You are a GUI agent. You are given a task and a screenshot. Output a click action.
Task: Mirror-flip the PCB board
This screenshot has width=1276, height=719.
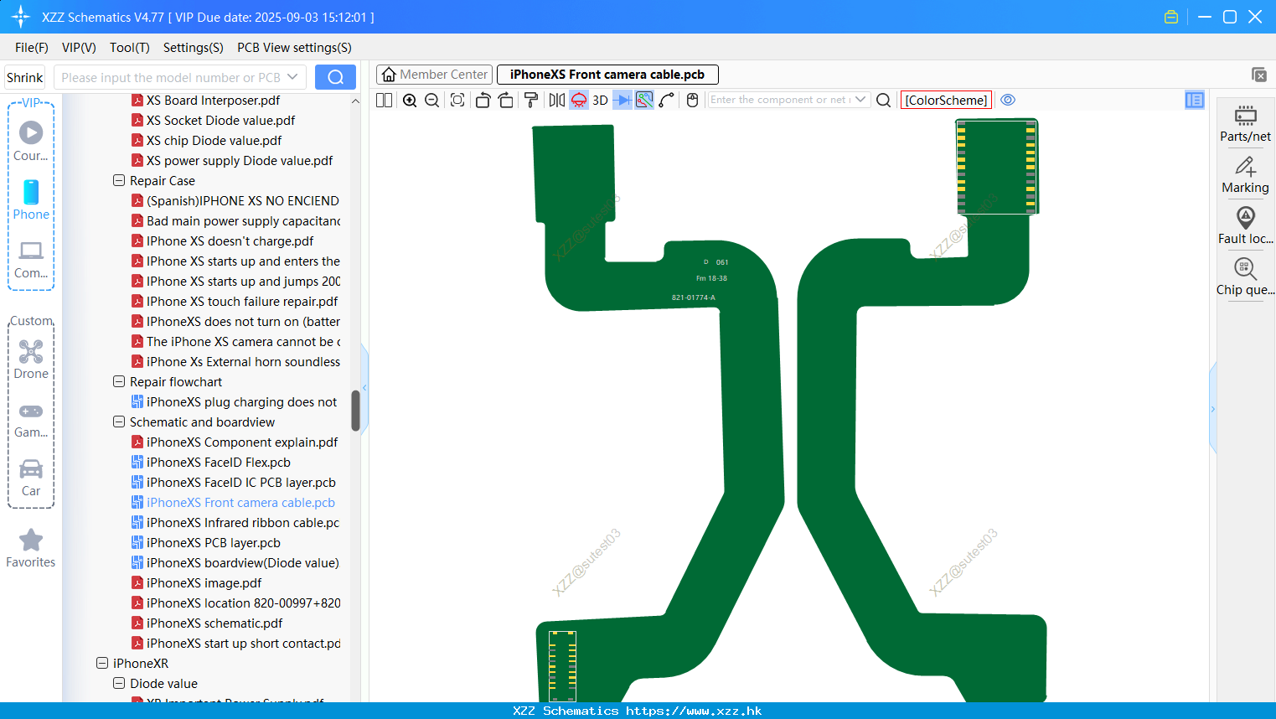click(x=557, y=100)
